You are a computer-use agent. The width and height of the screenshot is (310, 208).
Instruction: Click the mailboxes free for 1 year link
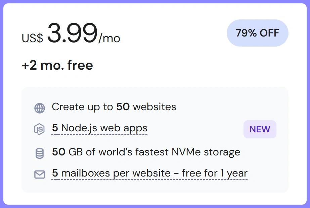[x=149, y=173]
